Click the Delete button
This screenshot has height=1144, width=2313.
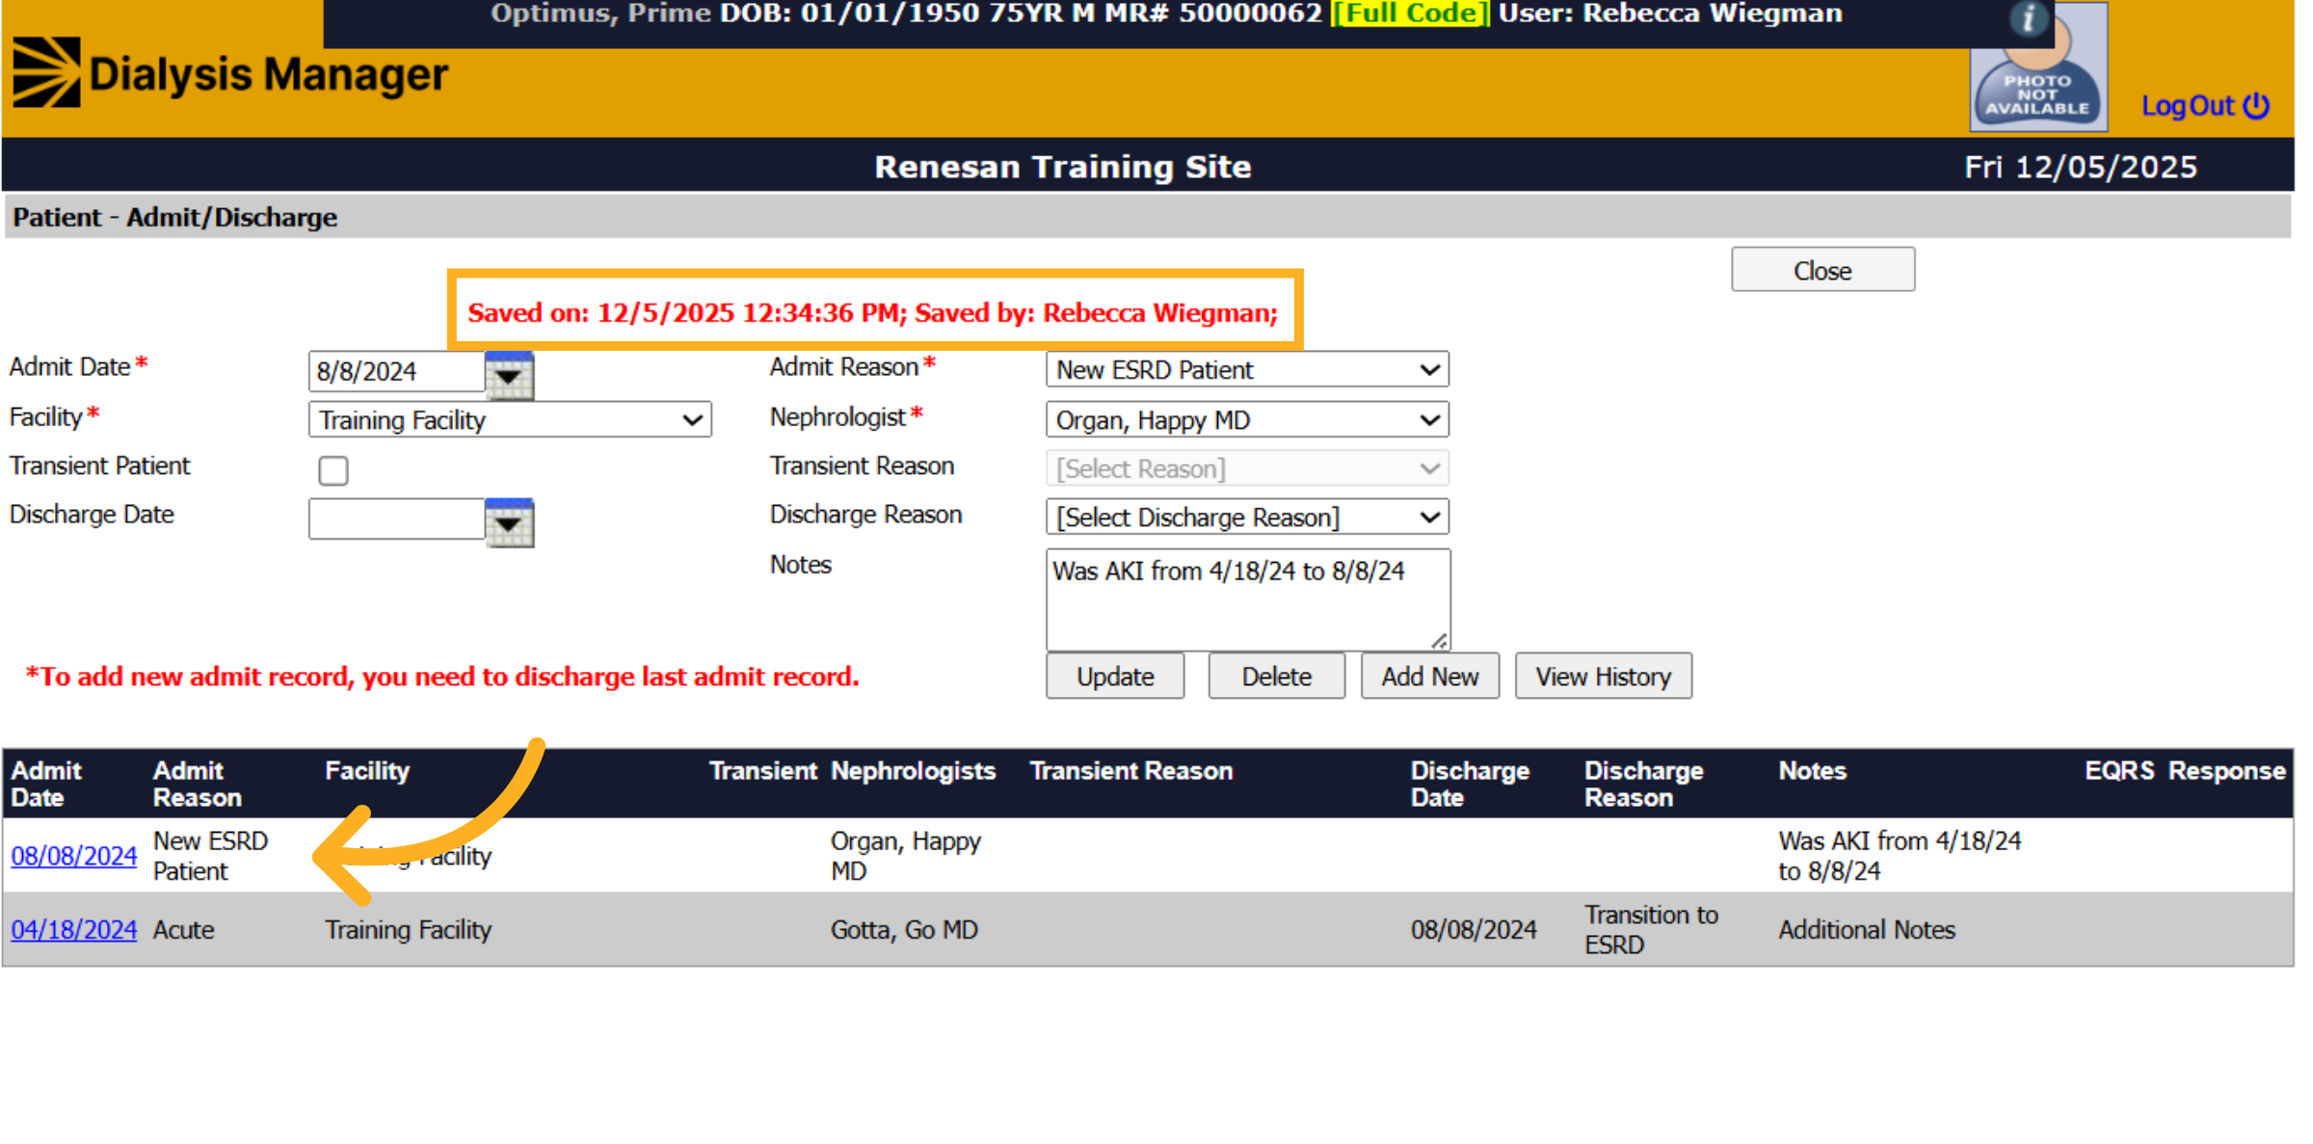[x=1276, y=677]
